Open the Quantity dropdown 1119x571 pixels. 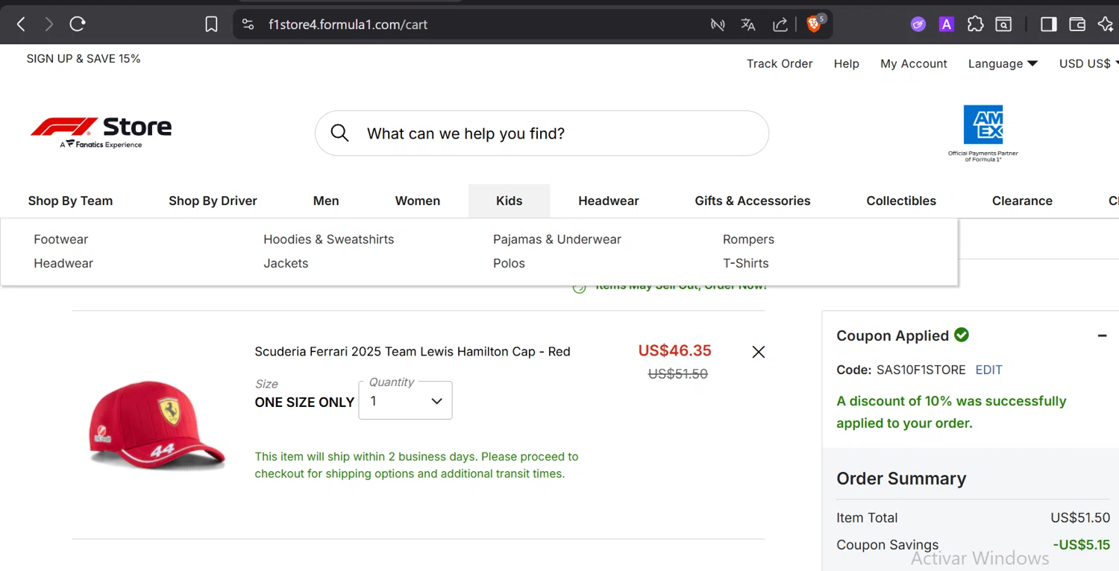coord(405,401)
